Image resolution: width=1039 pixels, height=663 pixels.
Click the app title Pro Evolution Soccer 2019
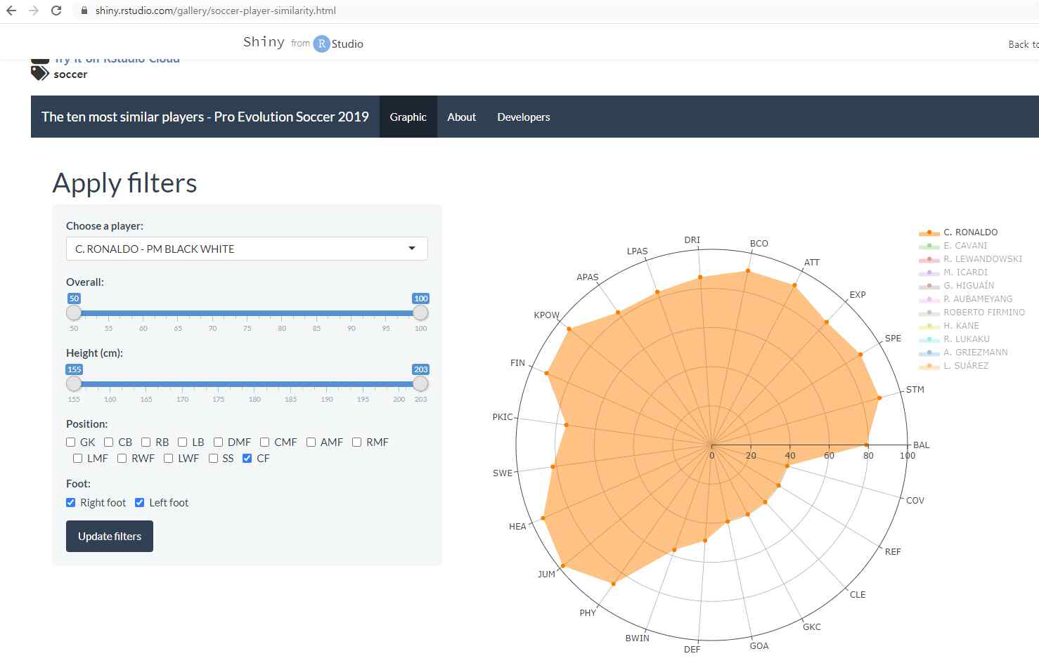(205, 117)
